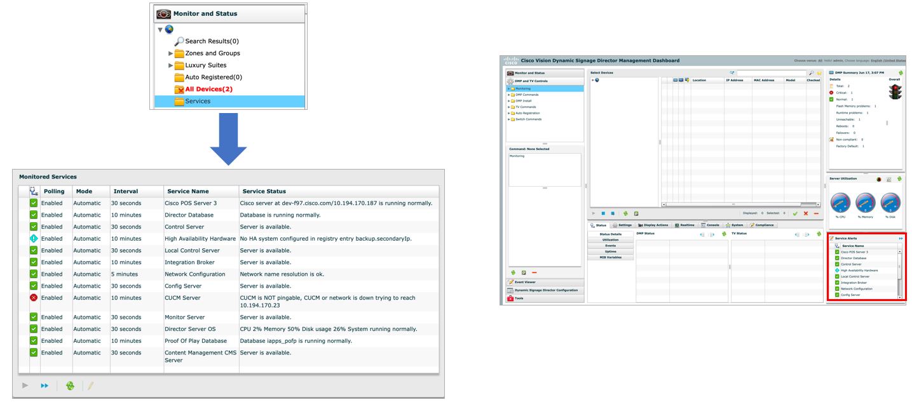Image resolution: width=912 pixels, height=402 pixels.
Task: Expand the Switch Commands folder
Action: tap(508, 119)
